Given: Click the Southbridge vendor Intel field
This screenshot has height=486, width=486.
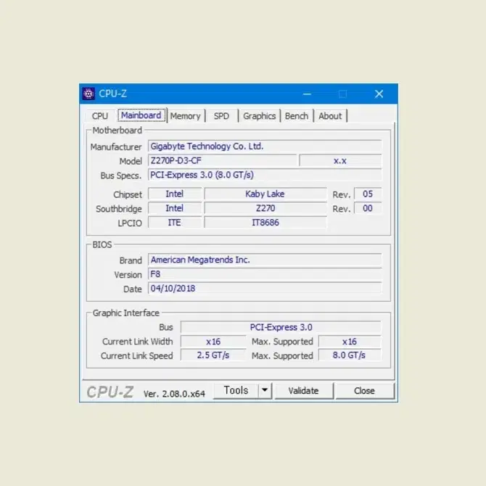Looking at the screenshot, I should [x=175, y=208].
